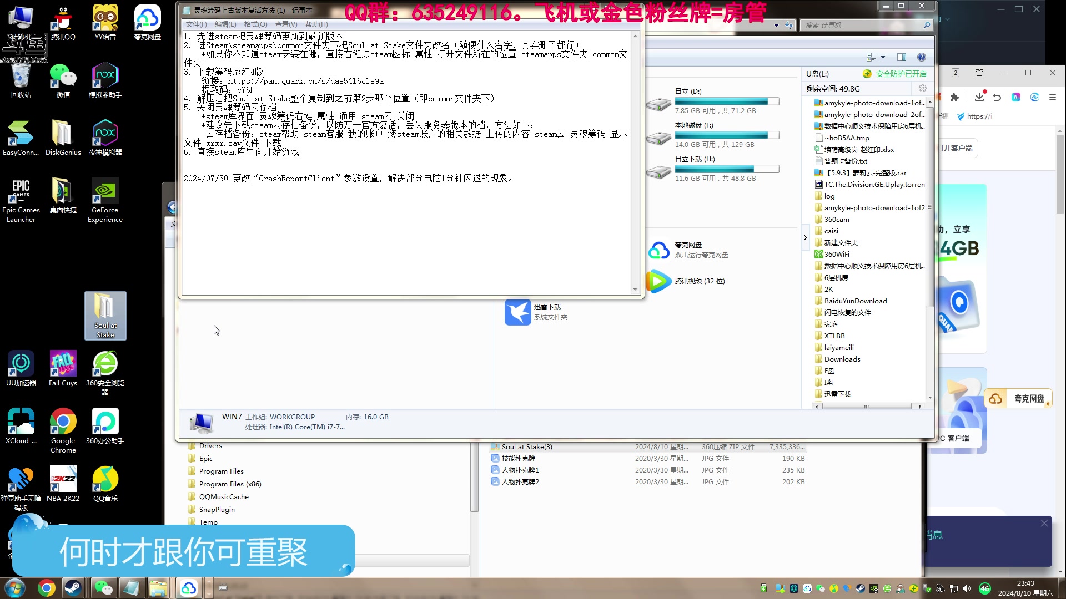
Task: Launch DiskGenius from the desktop
Action: (63, 138)
